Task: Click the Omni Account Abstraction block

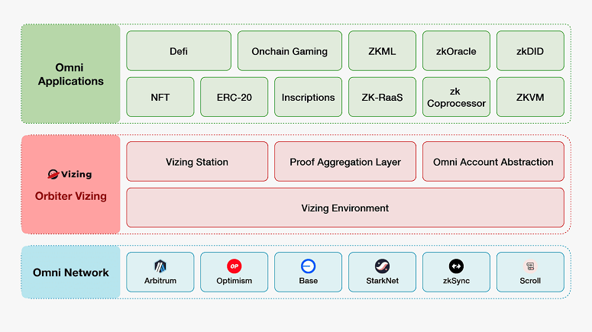Action: pos(493,162)
